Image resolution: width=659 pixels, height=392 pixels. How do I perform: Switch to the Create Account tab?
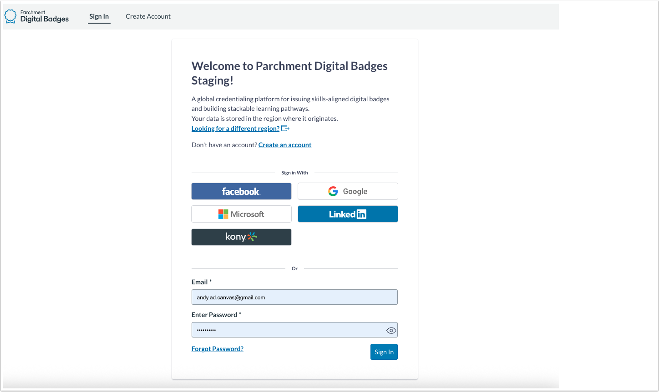(148, 16)
